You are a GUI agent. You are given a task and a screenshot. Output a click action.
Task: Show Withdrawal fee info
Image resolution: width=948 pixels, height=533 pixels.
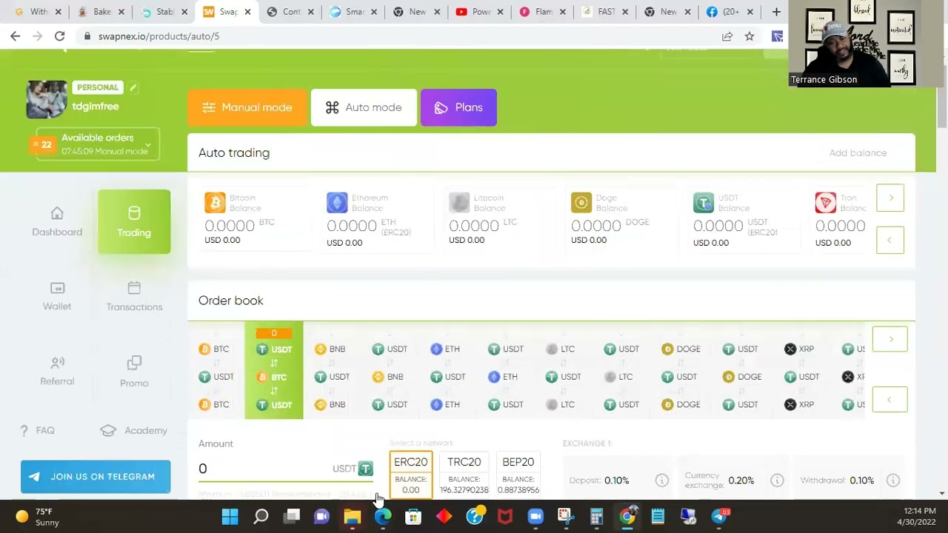[x=893, y=480]
